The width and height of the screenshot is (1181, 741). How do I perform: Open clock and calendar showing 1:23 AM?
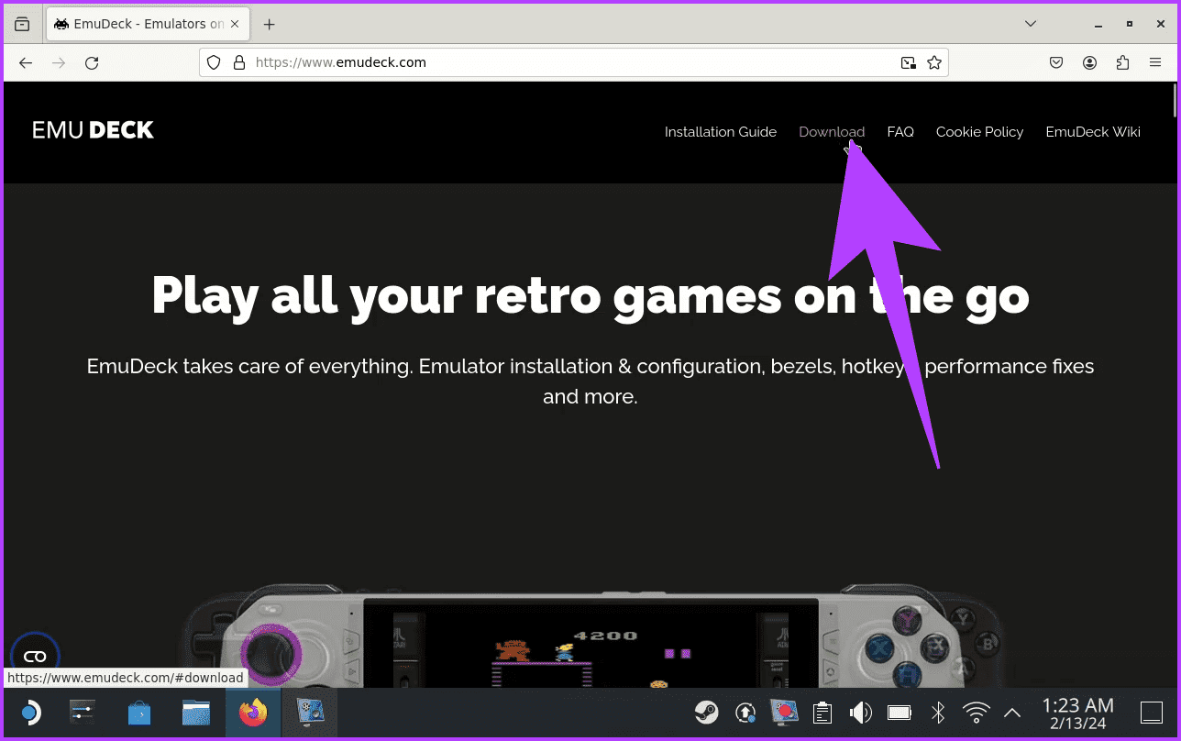1077,713
